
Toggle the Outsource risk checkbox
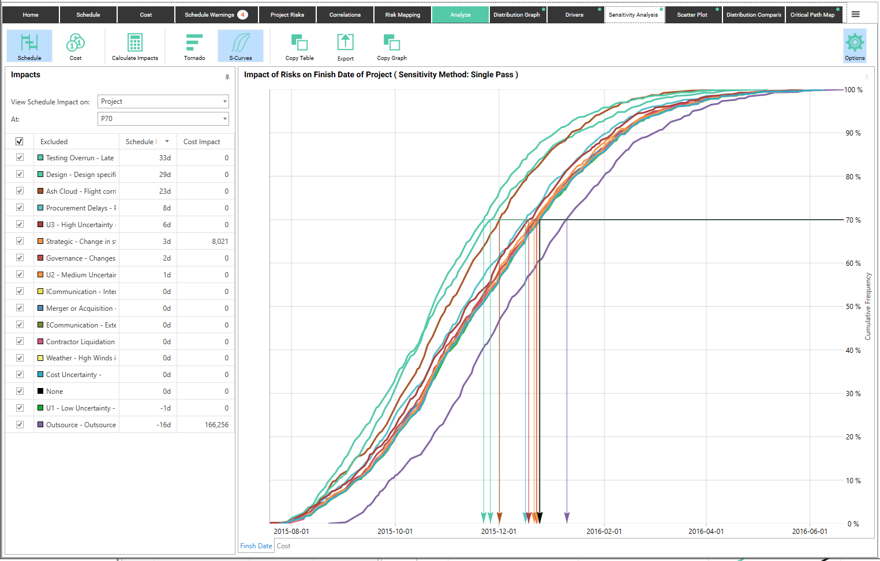20,424
